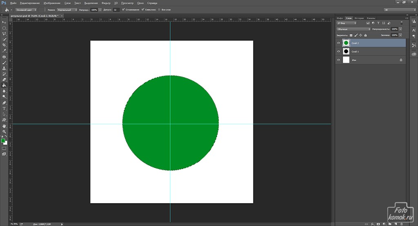The height and width of the screenshot is (226, 418).
Task: Switch to the История tab
Action: click(359, 18)
